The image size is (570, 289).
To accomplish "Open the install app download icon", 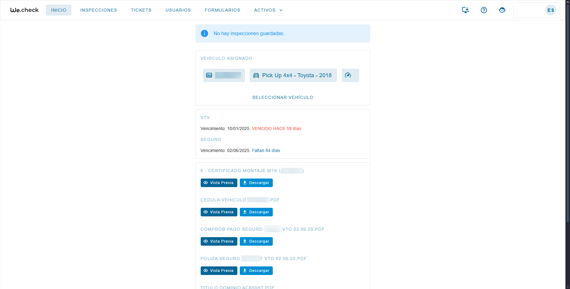I will 465,10.
